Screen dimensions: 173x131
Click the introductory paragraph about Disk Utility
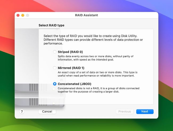tap(93, 39)
